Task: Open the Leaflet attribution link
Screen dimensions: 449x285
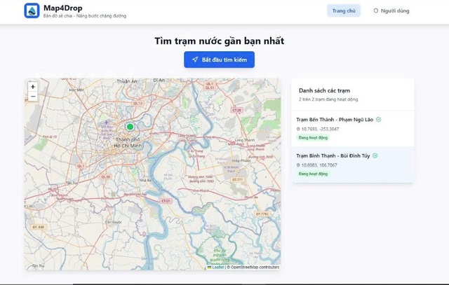Action: click(x=217, y=267)
